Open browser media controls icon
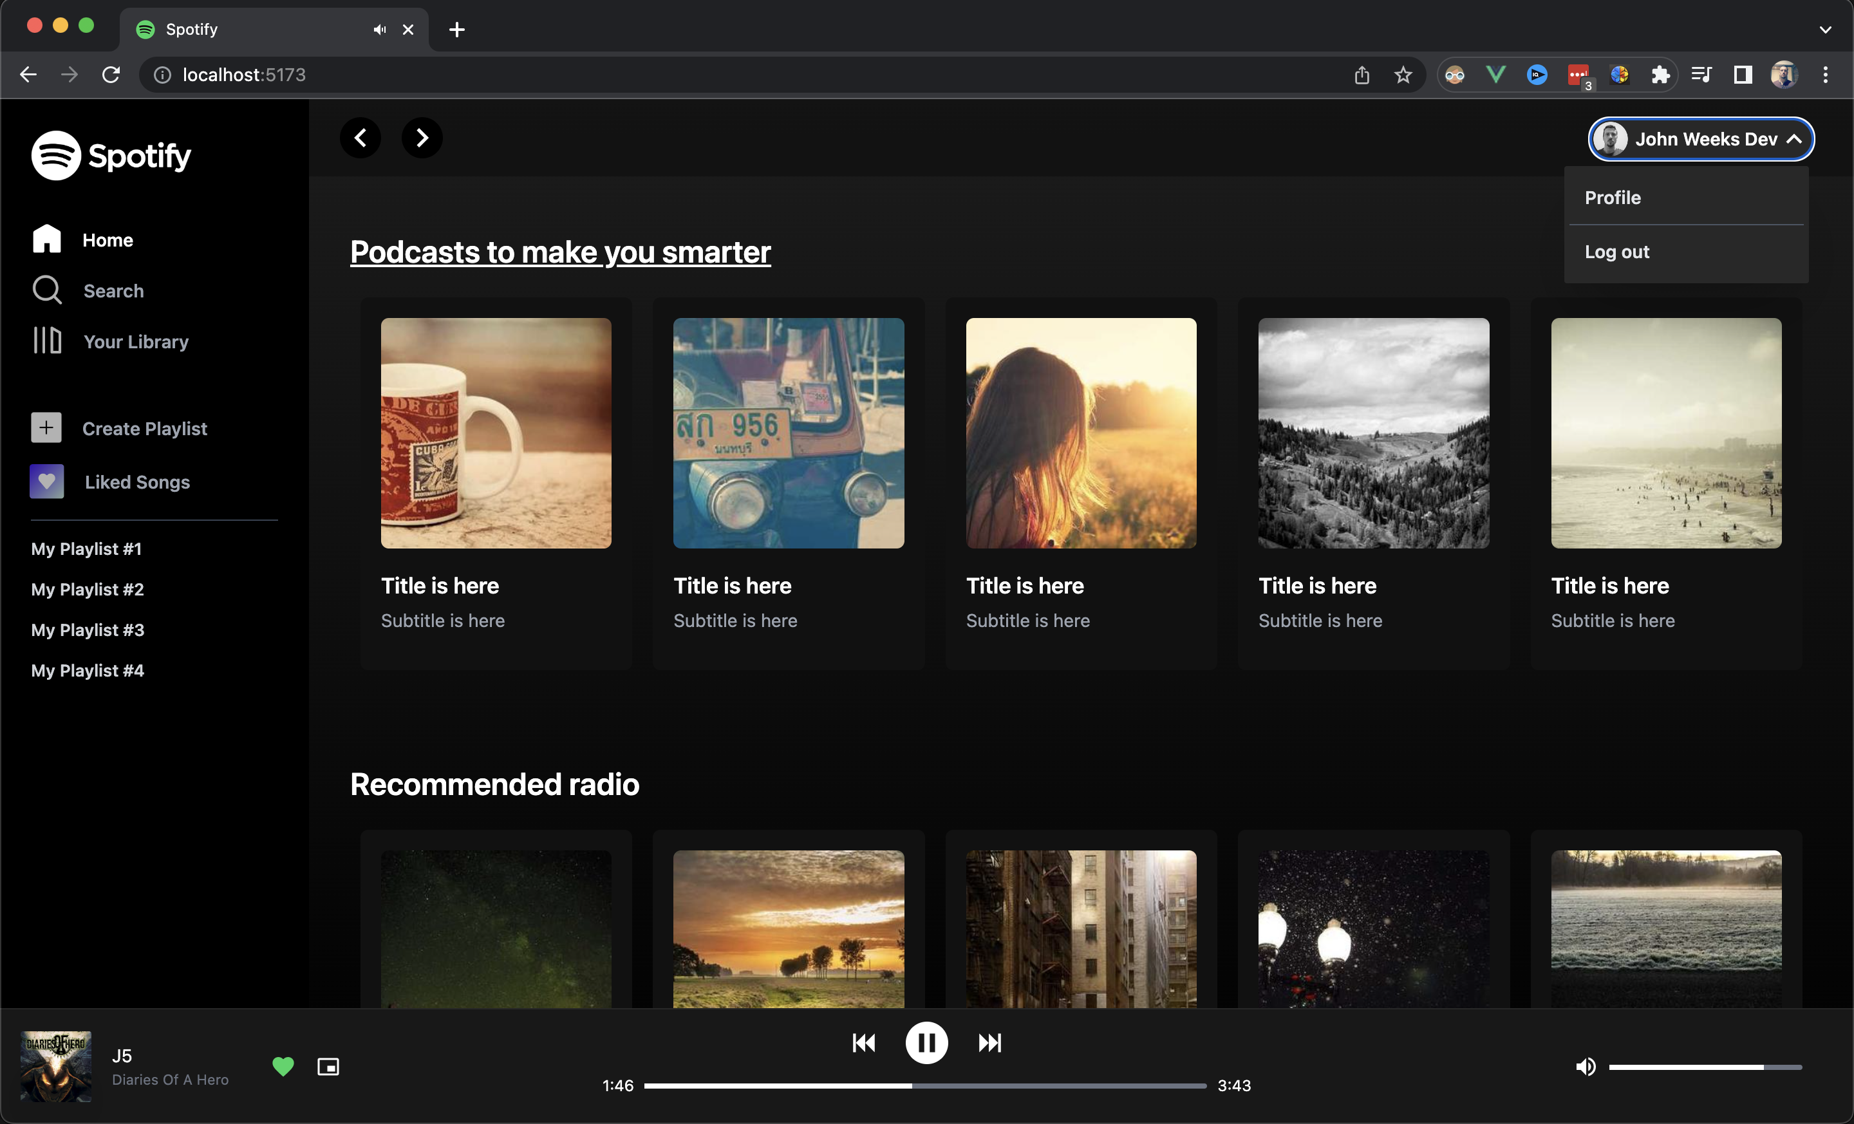Image resolution: width=1854 pixels, height=1124 pixels. coord(1701,75)
